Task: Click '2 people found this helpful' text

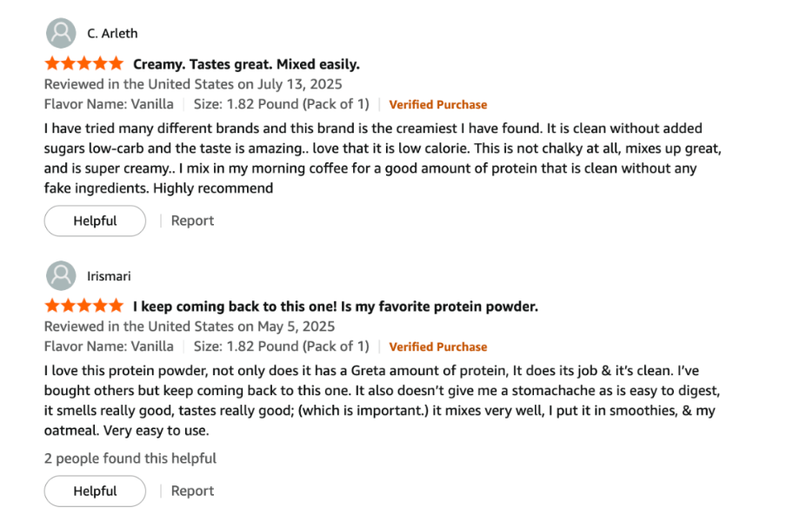Action: (x=130, y=458)
